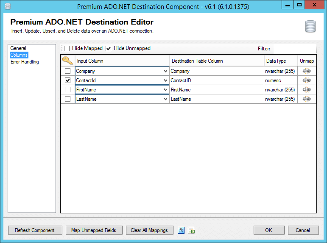Unmap the LastName column mapping
This screenshot has height=243, width=327.
(307, 99)
